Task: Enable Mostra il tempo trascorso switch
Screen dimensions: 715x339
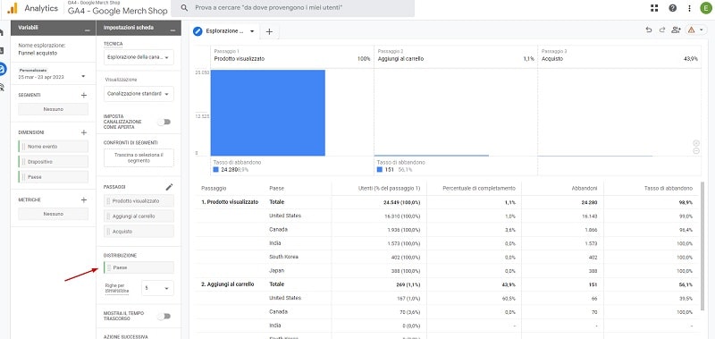Action: 164,316
